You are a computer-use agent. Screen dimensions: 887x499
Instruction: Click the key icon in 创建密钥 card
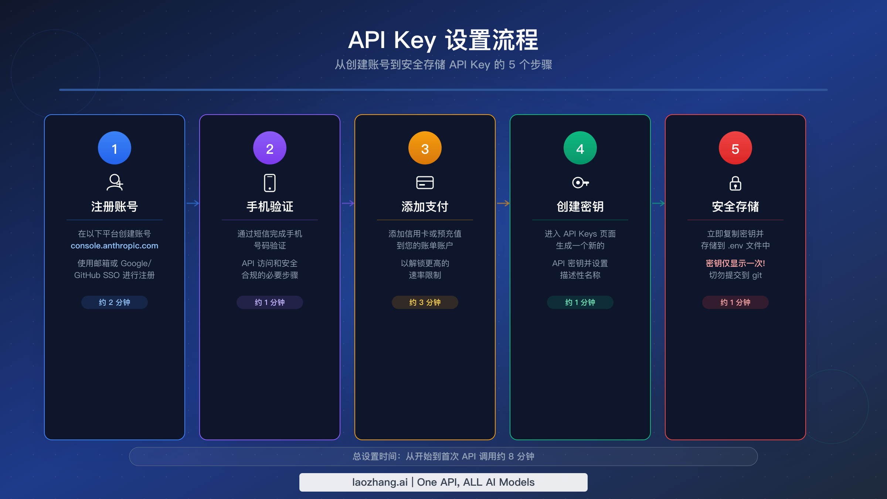coord(580,183)
